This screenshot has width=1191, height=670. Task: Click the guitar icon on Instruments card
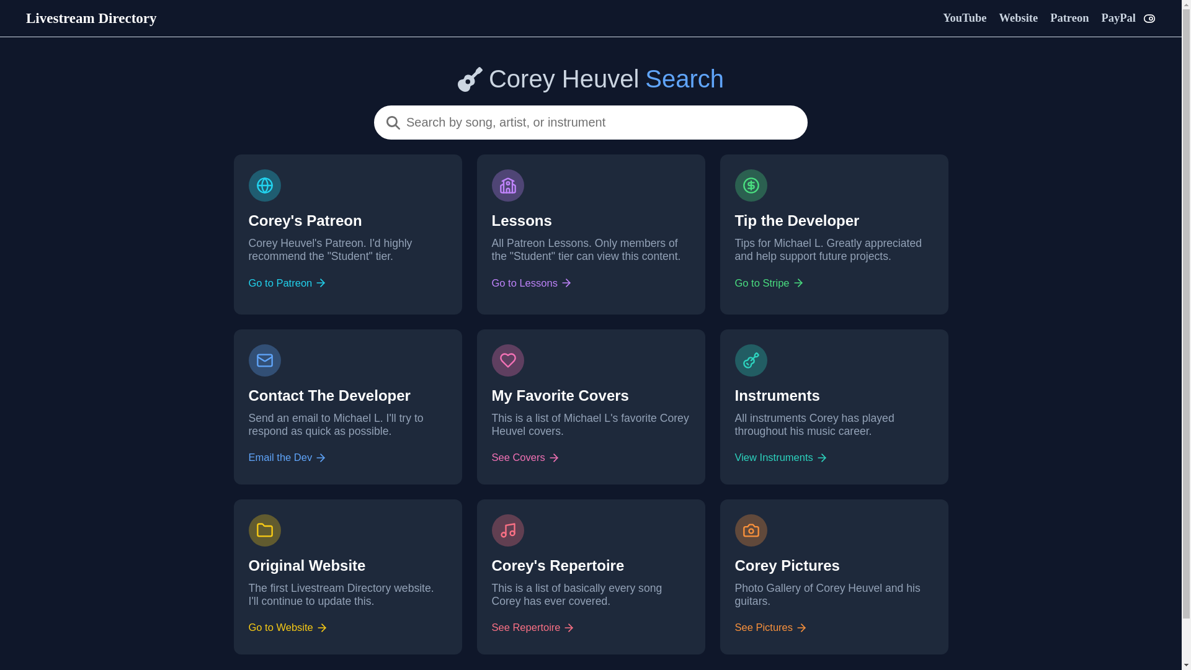[751, 360]
